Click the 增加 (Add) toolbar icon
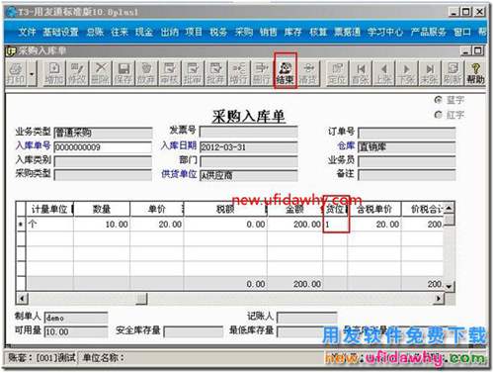 (54, 73)
